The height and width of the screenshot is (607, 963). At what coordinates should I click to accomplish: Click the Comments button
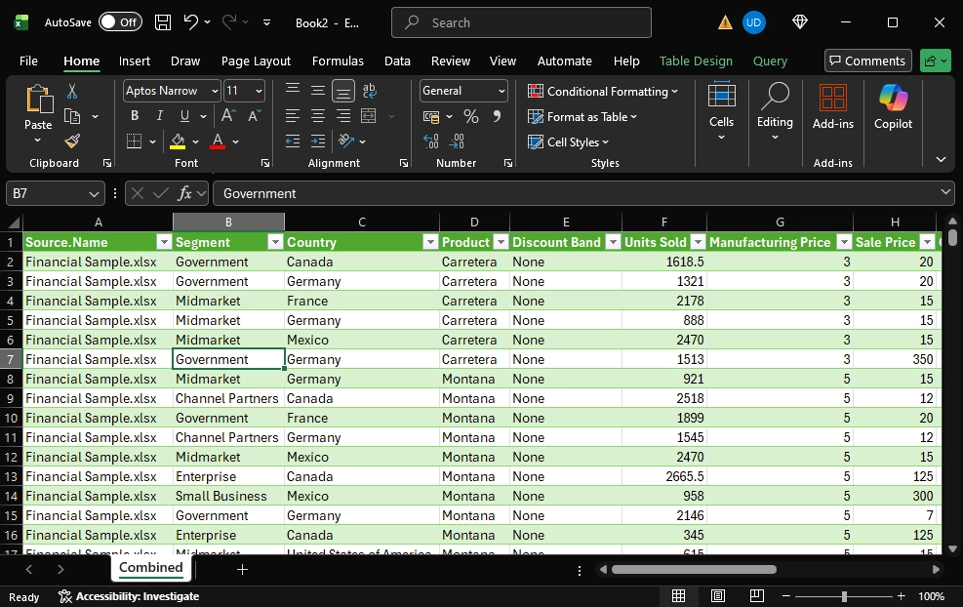[x=867, y=61]
